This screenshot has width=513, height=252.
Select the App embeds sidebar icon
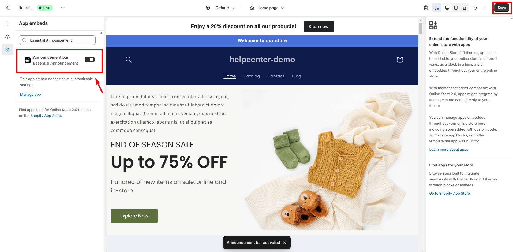point(8,50)
